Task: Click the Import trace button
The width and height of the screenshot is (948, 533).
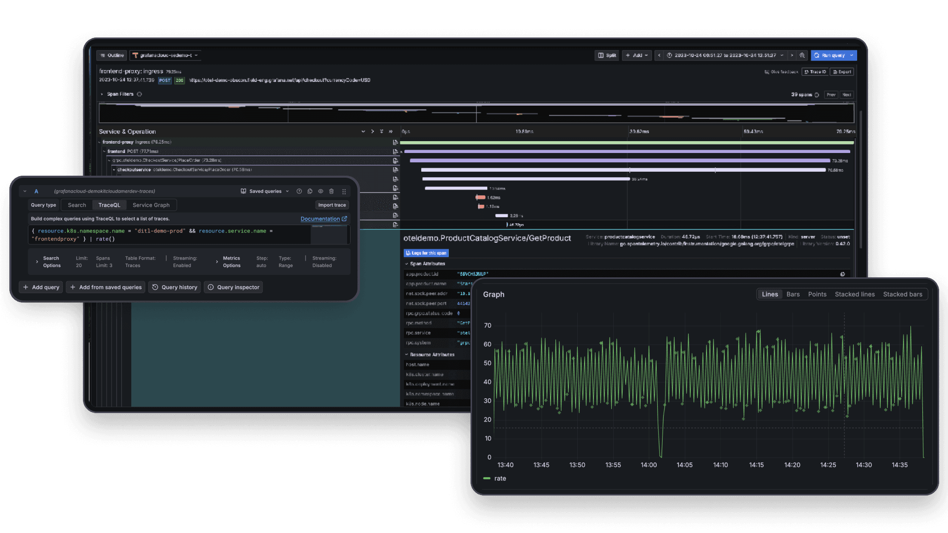Action: (x=332, y=205)
